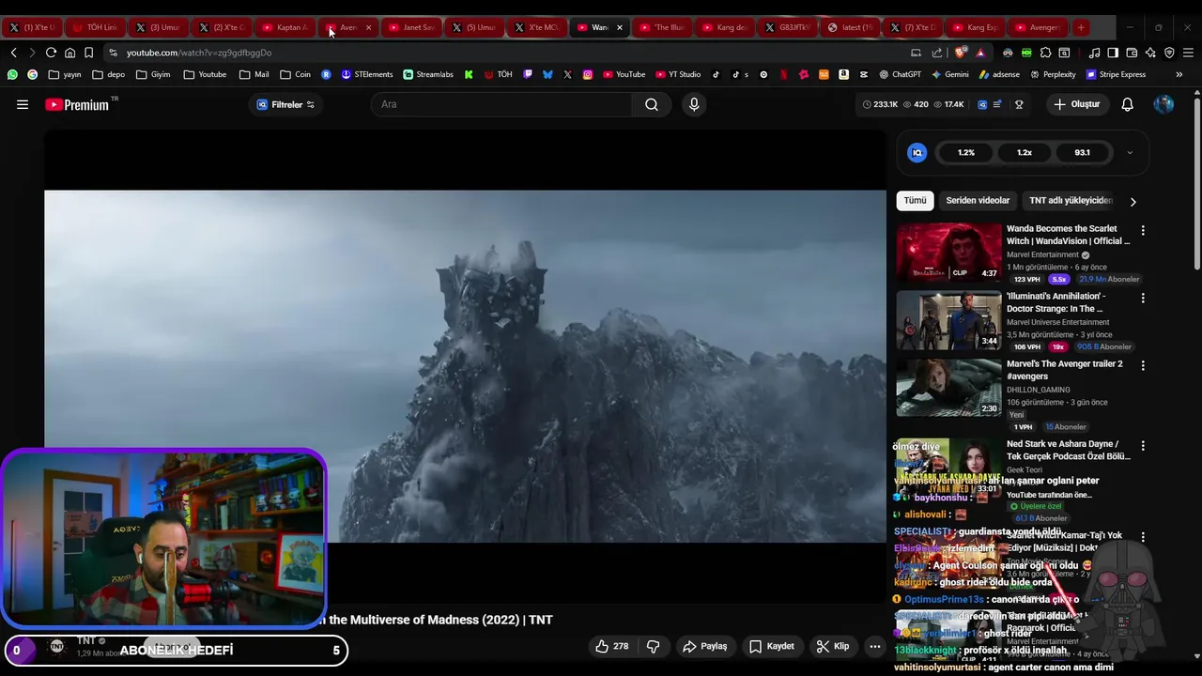Open the WhatsApp bookmark
The height and width of the screenshot is (676, 1202).
[x=12, y=74]
